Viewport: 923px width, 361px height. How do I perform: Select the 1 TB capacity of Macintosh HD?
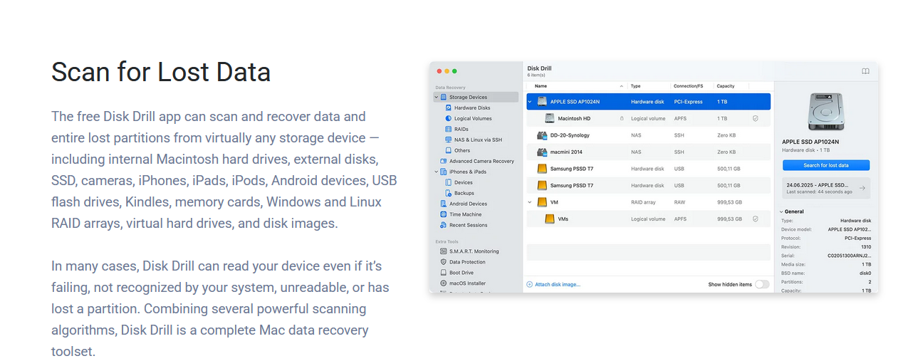(722, 118)
